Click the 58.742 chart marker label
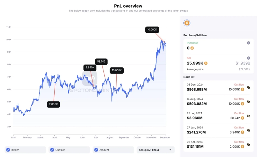Screen dimensions: 257x157 [x=102, y=61]
